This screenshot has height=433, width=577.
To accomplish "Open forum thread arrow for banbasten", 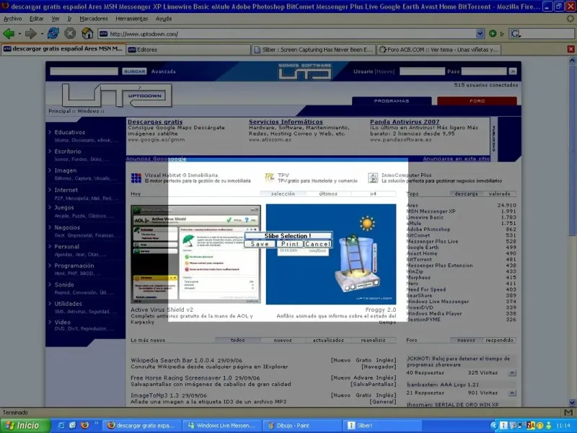I will coord(512,393).
